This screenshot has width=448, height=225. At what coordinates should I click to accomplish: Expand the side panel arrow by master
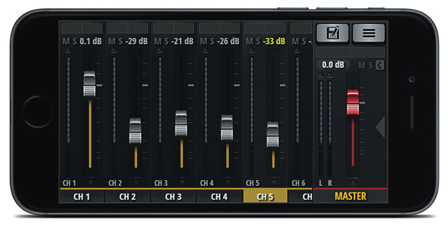[x=381, y=127]
